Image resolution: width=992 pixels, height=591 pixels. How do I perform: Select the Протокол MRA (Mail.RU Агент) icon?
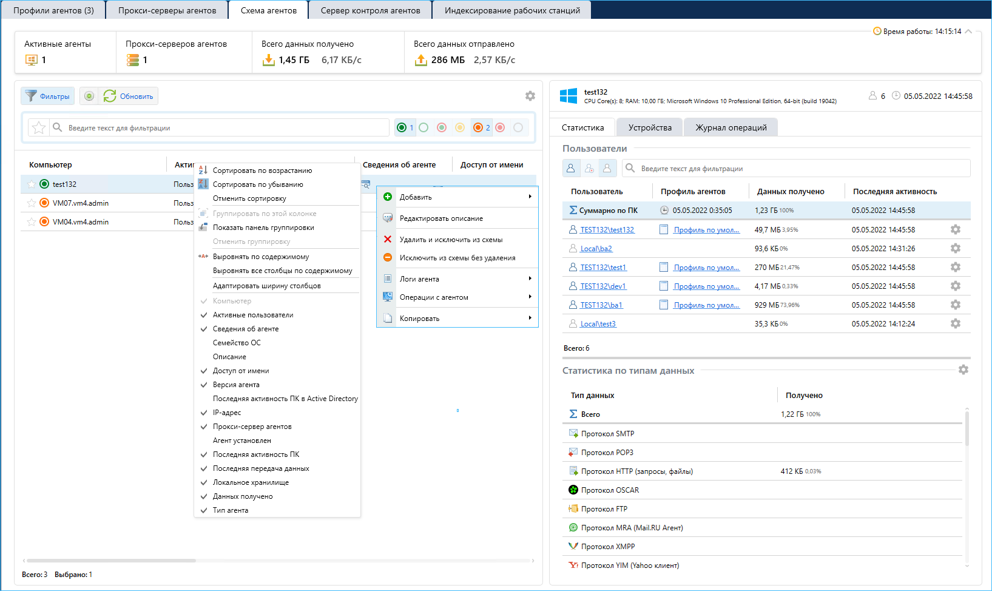[x=573, y=527]
